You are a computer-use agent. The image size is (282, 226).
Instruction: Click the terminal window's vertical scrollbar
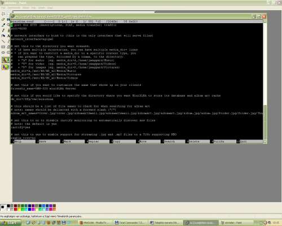265,81
